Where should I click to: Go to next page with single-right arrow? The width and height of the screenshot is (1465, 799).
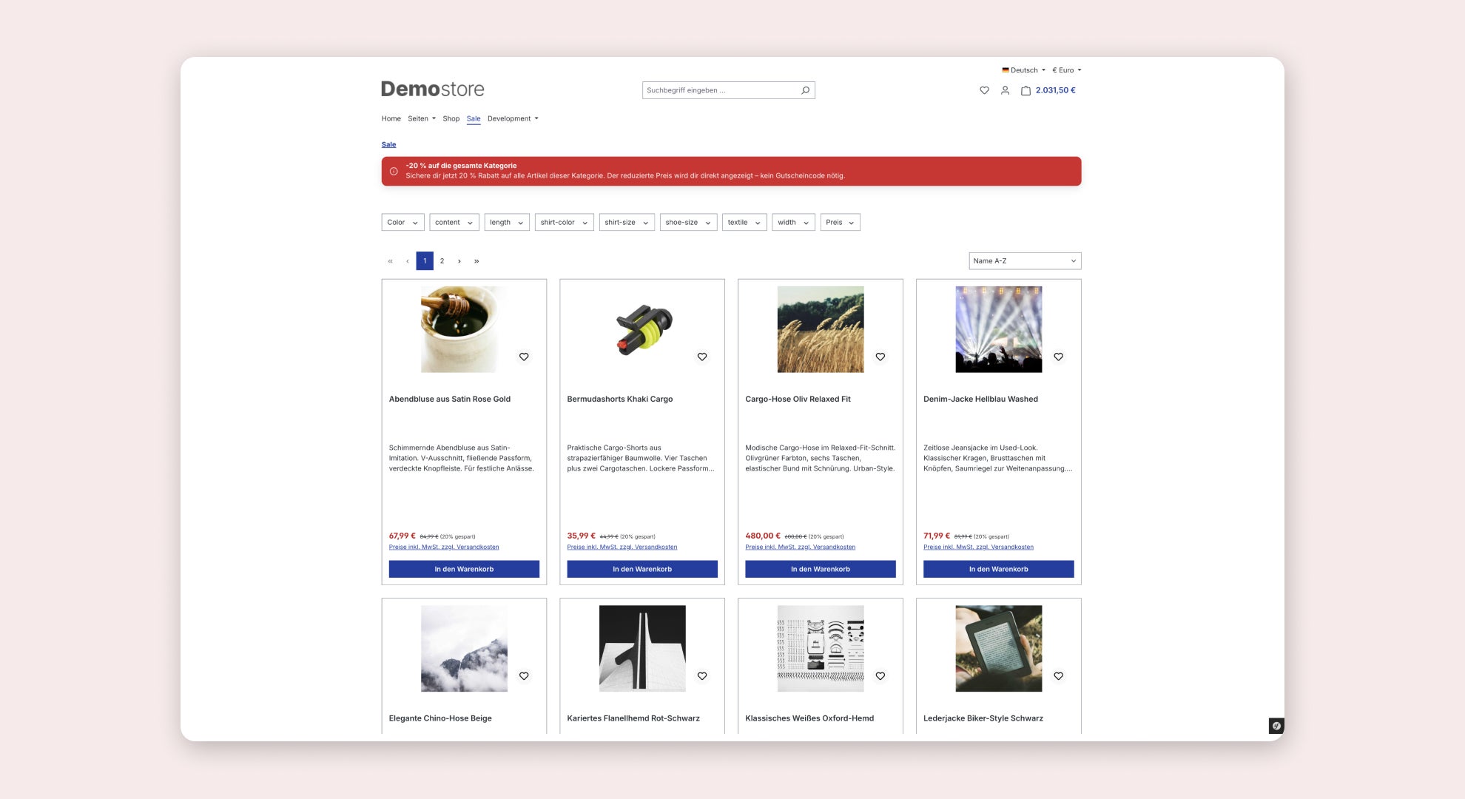pyautogui.click(x=459, y=261)
